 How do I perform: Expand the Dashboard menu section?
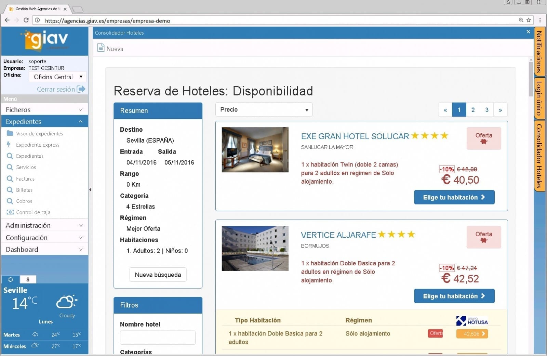[44, 249]
